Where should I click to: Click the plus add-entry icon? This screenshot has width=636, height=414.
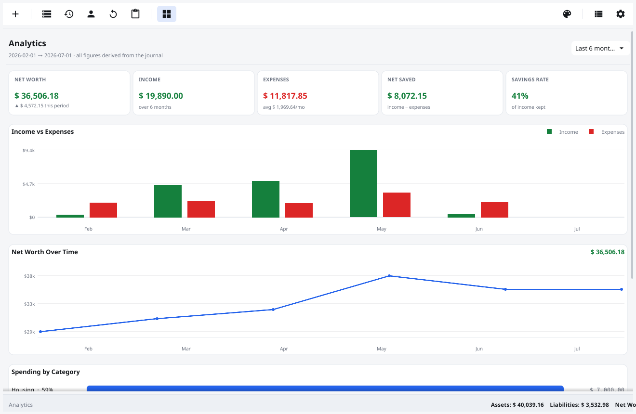15,14
